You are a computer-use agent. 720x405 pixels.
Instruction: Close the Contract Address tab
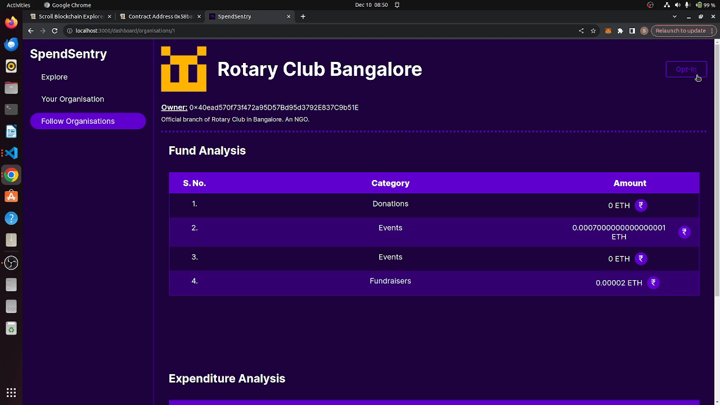pyautogui.click(x=199, y=16)
